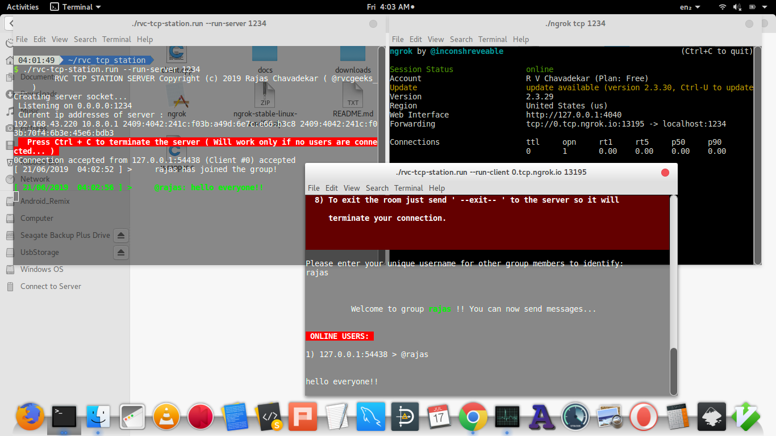The width and height of the screenshot is (776, 436).
Task: Click the ONLINE USERS heading in client terminal
Action: coord(340,336)
